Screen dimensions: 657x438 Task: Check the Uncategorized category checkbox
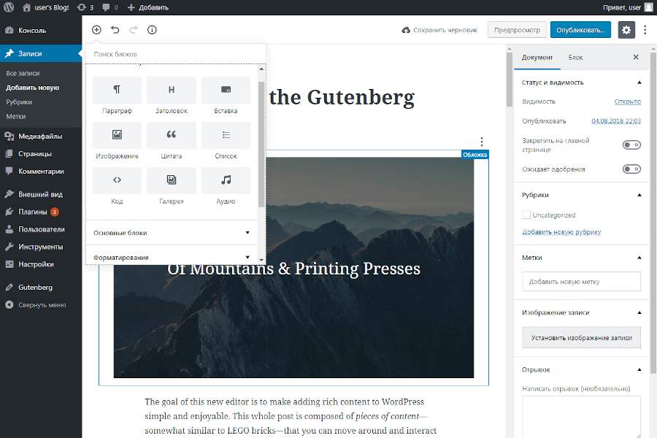click(x=526, y=215)
